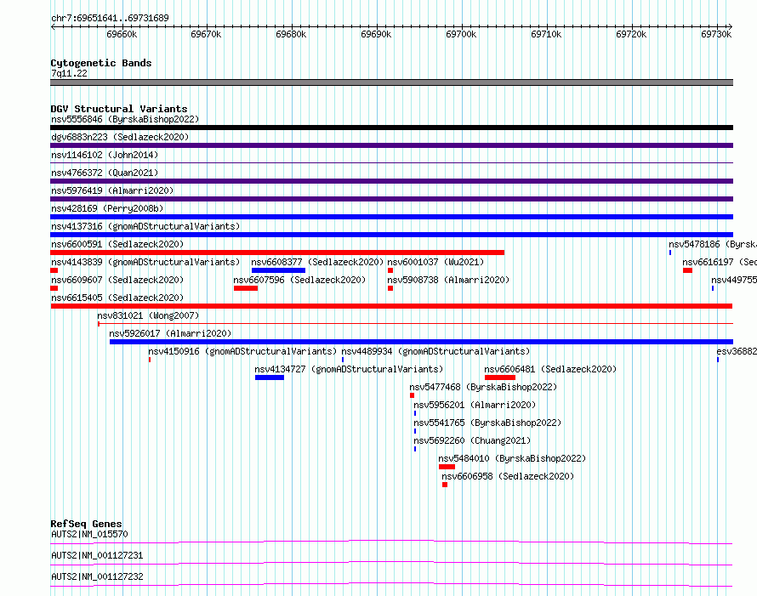The image size is (757, 596).
Task: Open nsv4143839 gnomADStructuralVariants label
Action: pyautogui.click(x=145, y=262)
